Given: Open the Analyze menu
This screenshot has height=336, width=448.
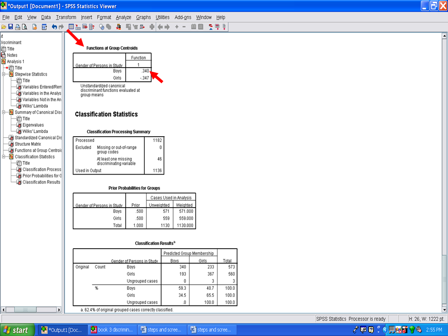Looking at the screenshot, I should pyautogui.click(x=123, y=17).
